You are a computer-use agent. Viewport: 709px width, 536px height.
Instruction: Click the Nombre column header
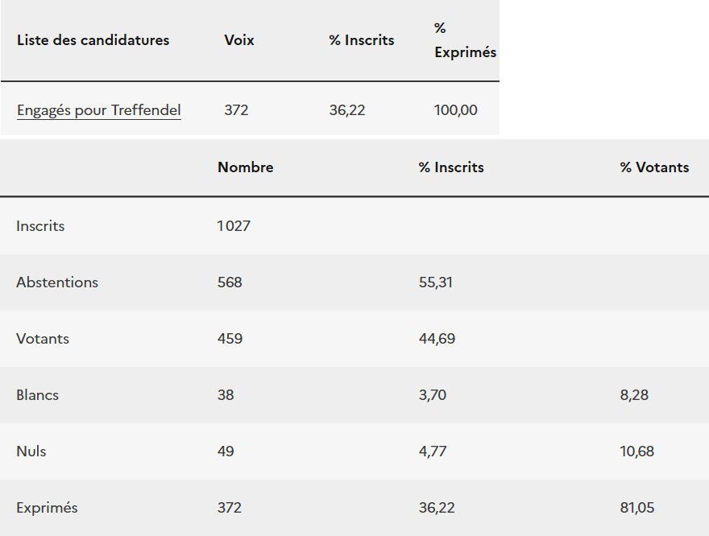(246, 167)
